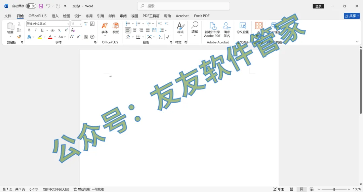
Task: Click the word count in status bar
Action: [34, 189]
